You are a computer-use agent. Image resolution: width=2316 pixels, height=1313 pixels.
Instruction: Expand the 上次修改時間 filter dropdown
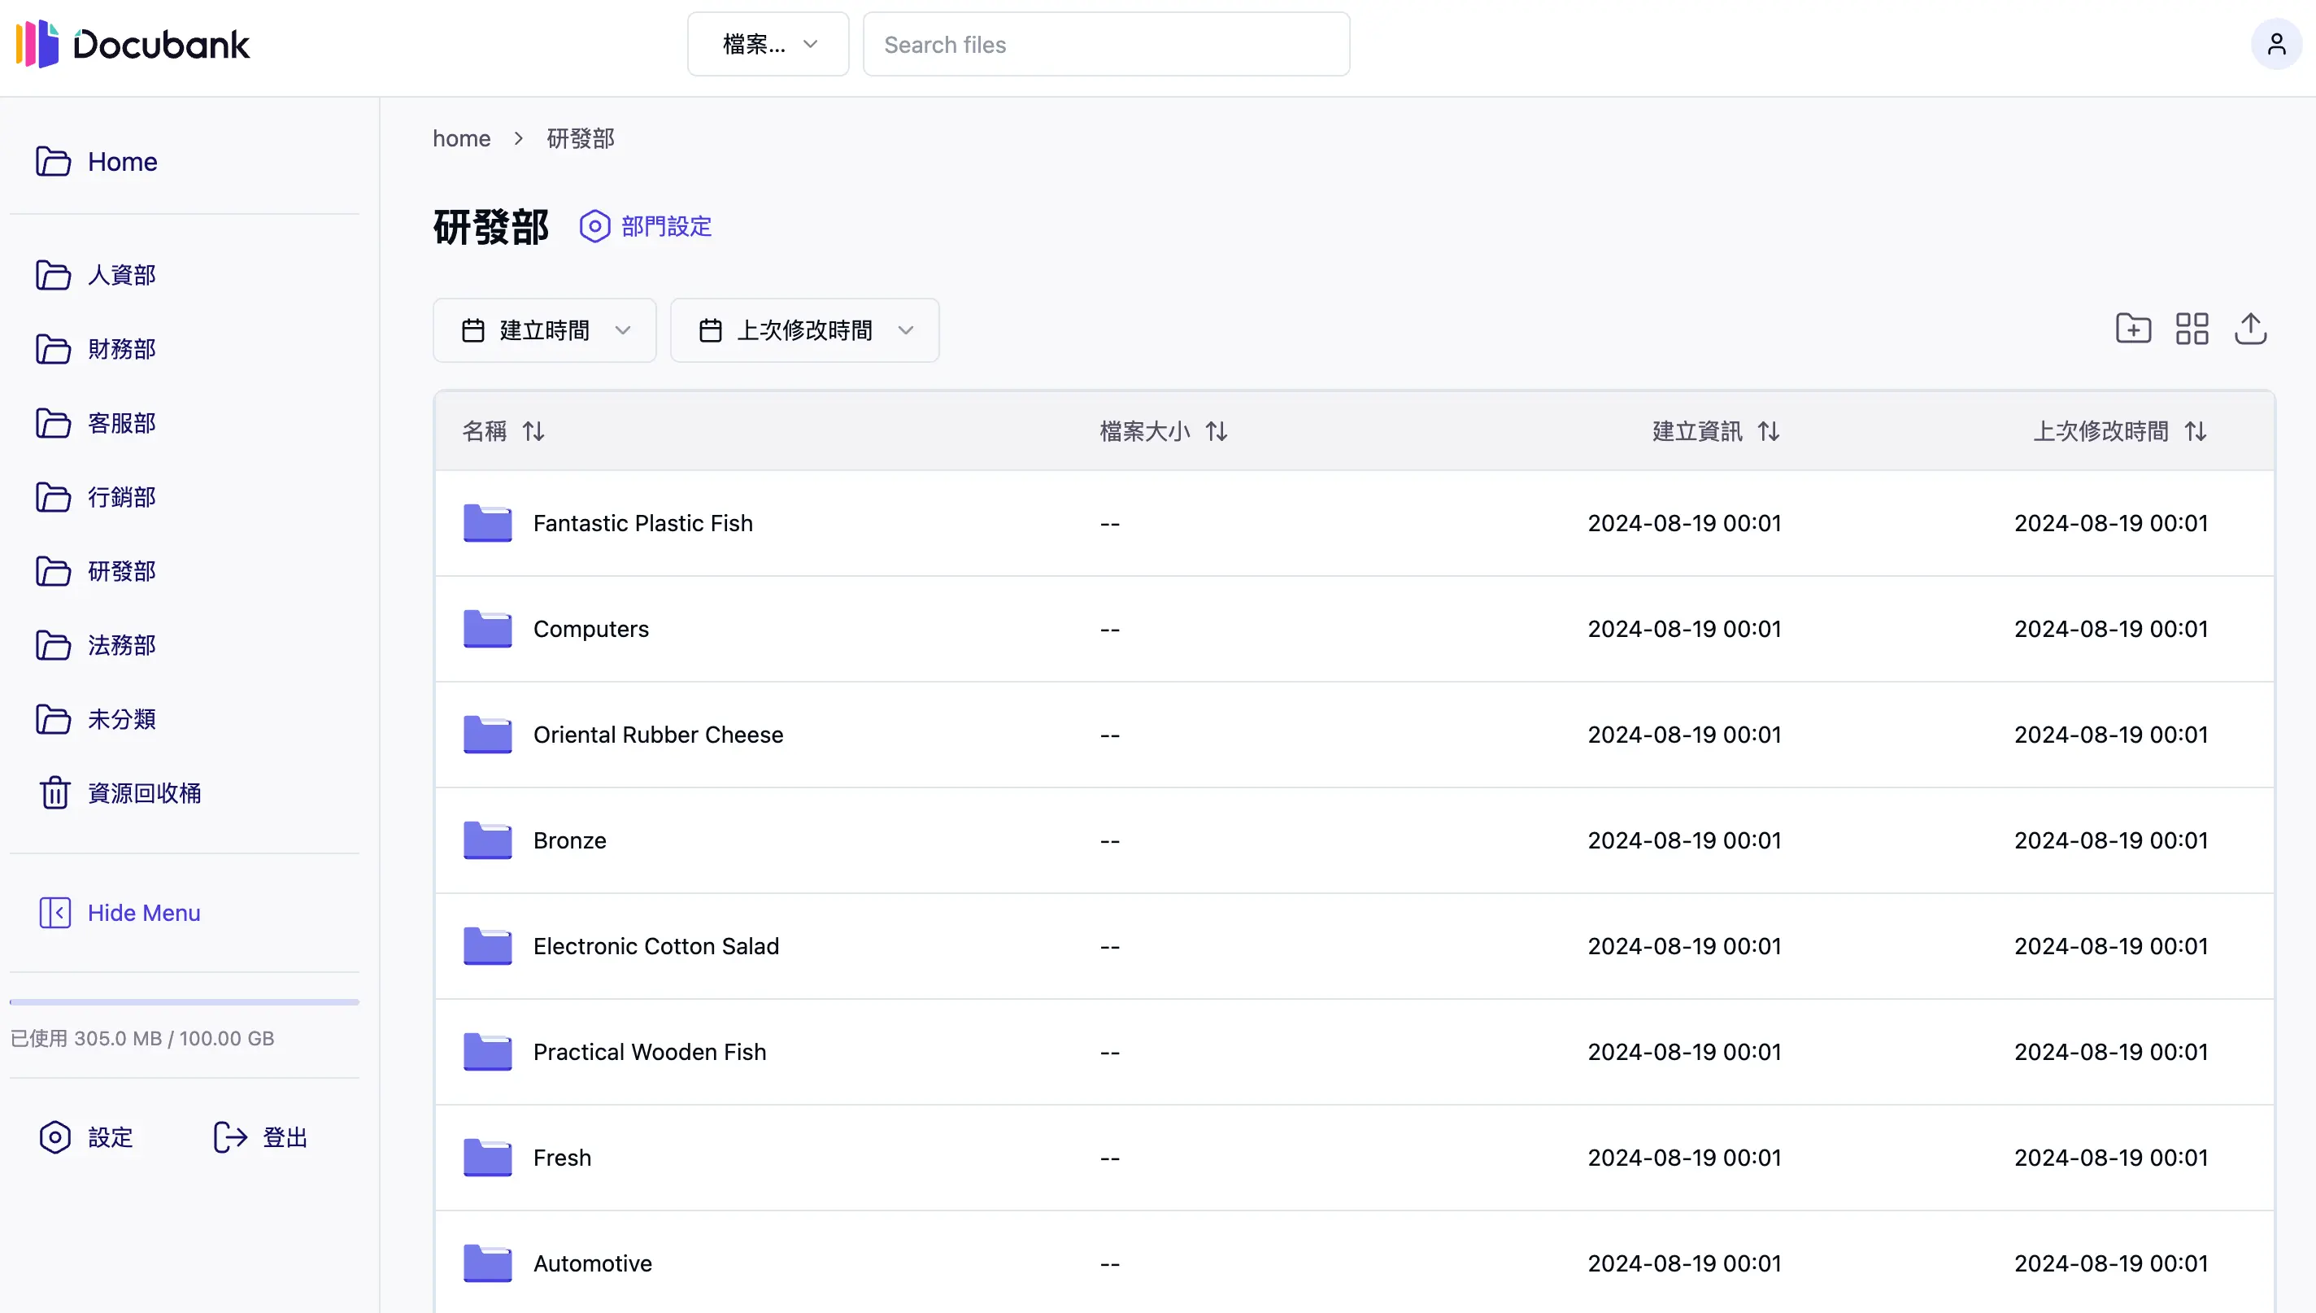tap(805, 330)
